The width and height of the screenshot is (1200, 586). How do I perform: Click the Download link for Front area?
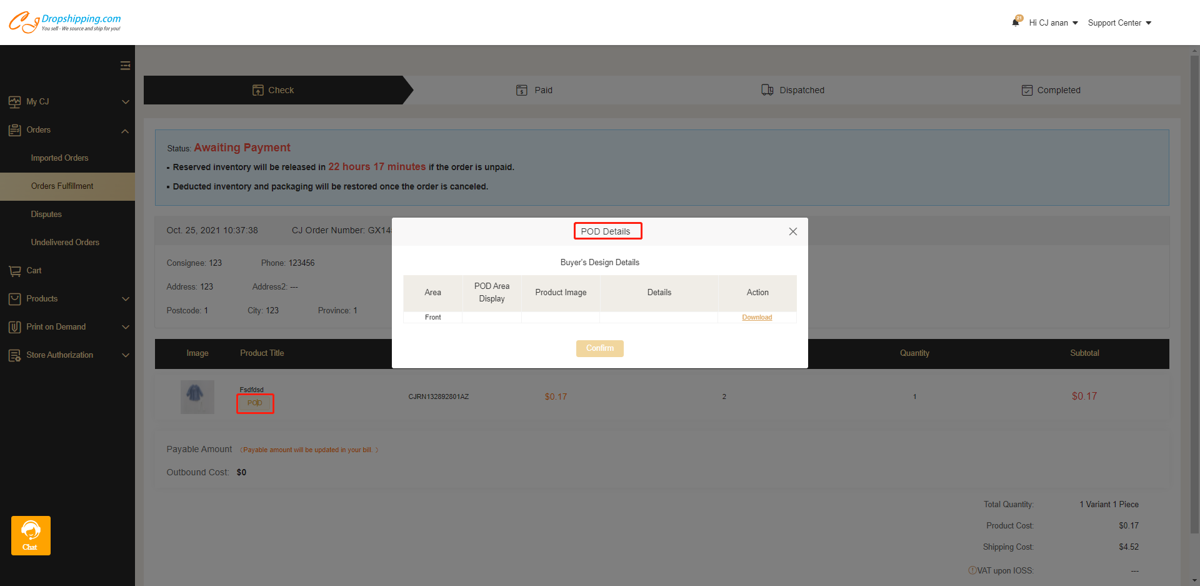pos(757,318)
